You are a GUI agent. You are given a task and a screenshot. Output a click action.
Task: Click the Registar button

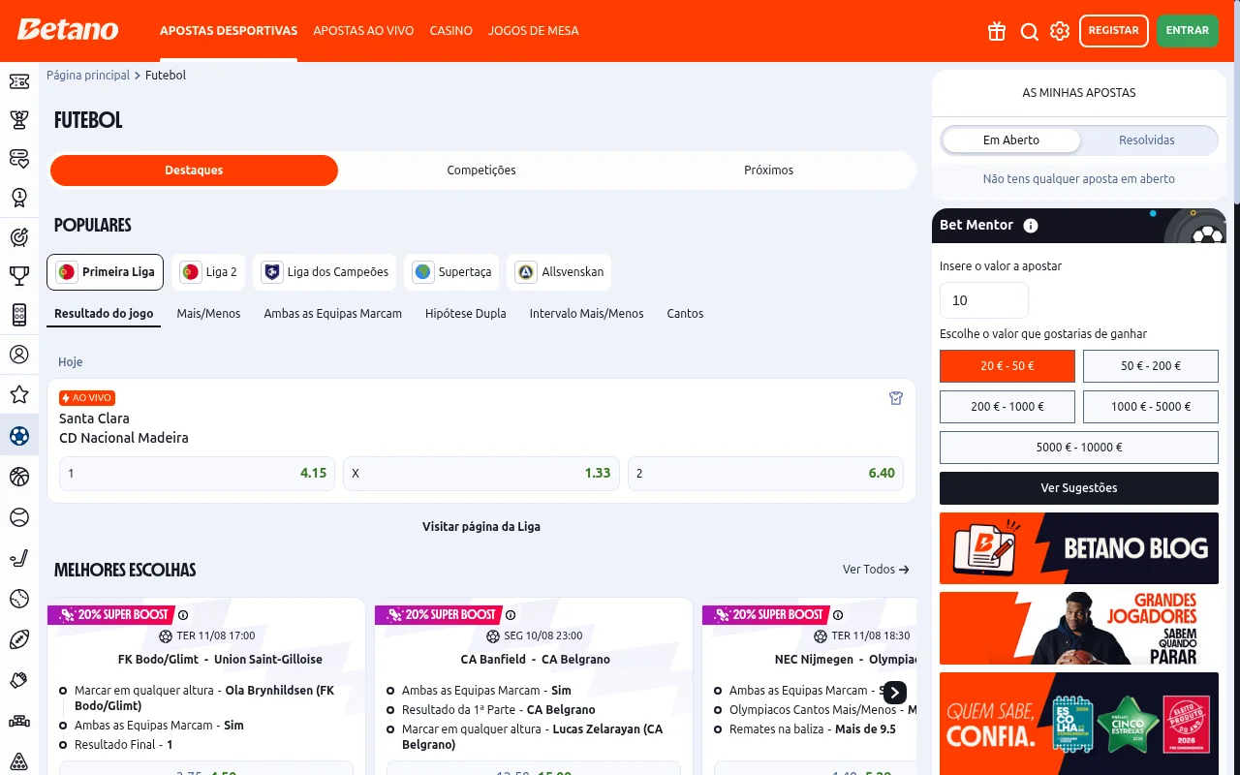1114,31
